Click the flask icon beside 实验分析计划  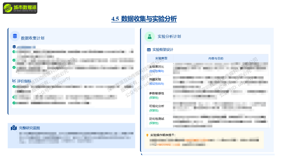pyautogui.click(x=150, y=36)
